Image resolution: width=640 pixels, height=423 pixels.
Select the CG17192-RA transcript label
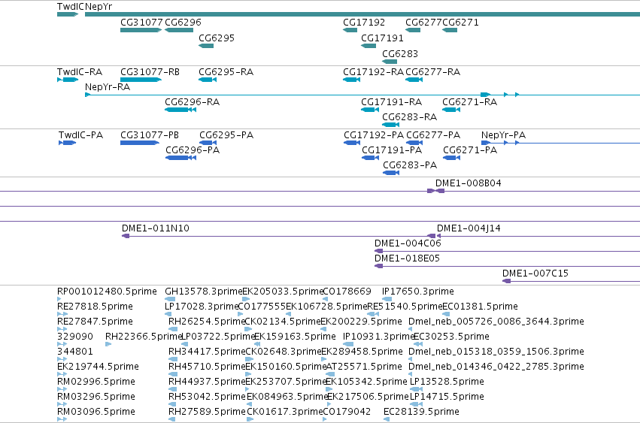[x=374, y=72]
